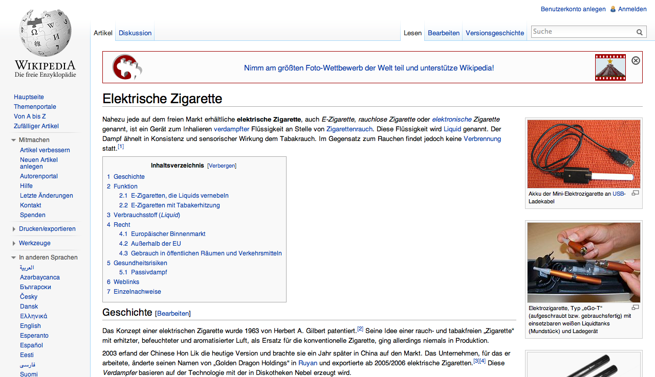The image size is (655, 377).
Task: Enlarge the eGo-T image via magnify icon
Action: coord(636,307)
